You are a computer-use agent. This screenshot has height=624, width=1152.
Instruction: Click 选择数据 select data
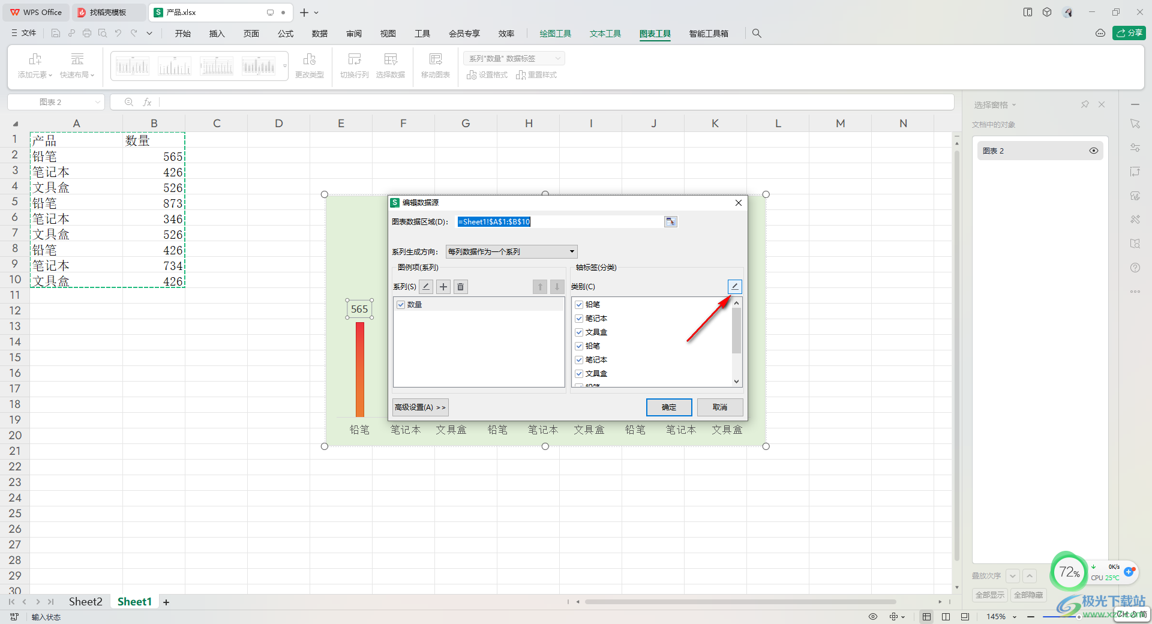pyautogui.click(x=391, y=66)
